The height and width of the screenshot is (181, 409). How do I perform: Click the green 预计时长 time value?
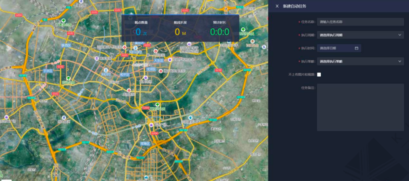pos(220,32)
